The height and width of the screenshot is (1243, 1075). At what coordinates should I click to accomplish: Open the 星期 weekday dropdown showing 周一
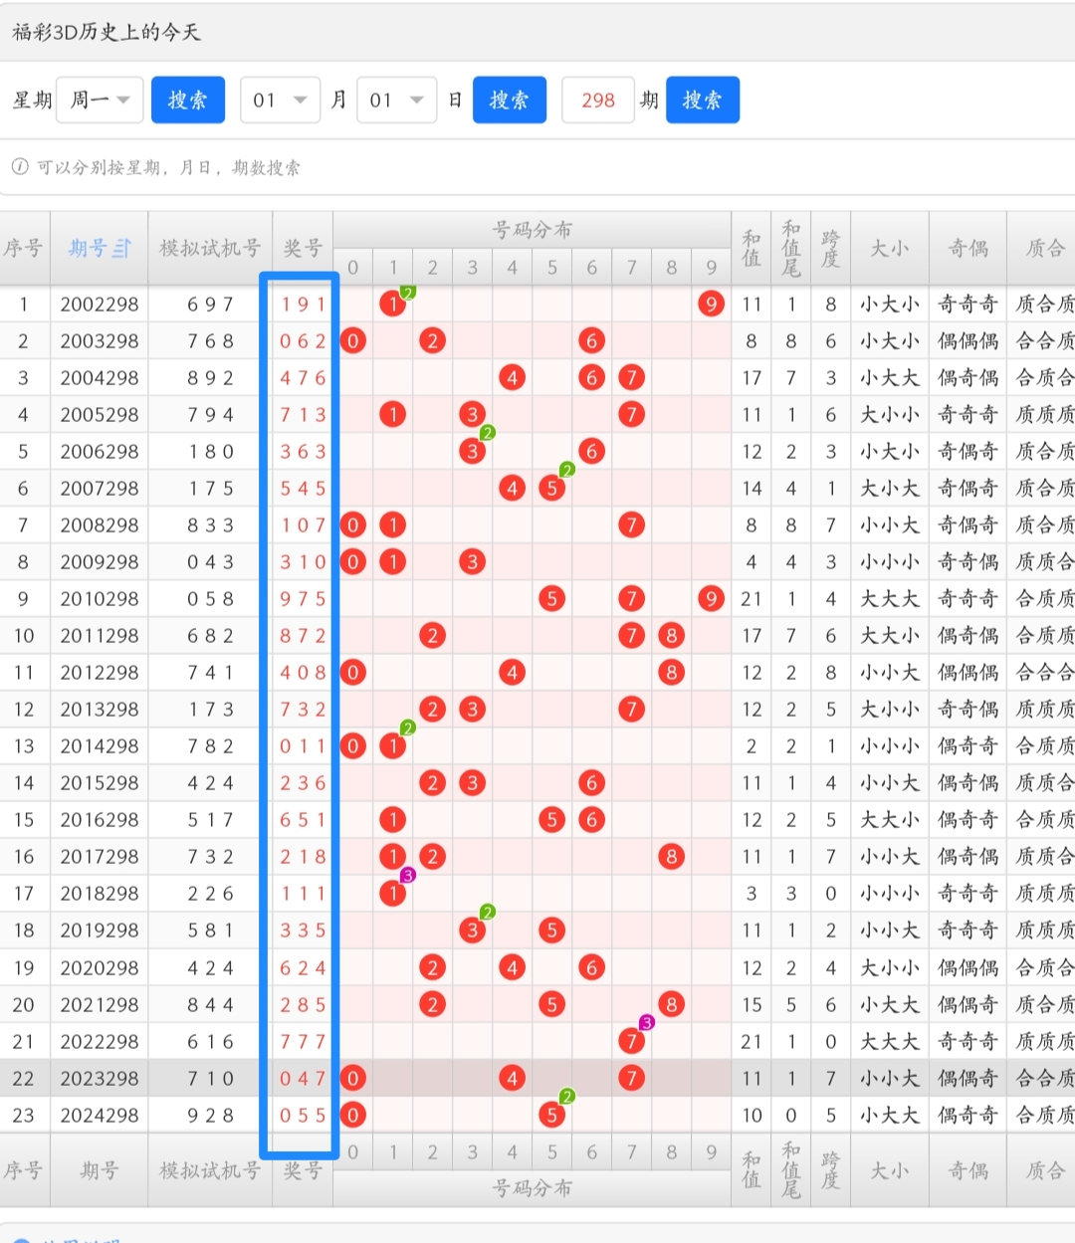point(100,100)
